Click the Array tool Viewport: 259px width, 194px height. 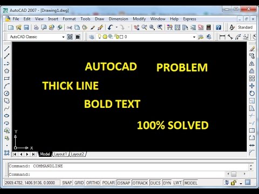click(252, 78)
